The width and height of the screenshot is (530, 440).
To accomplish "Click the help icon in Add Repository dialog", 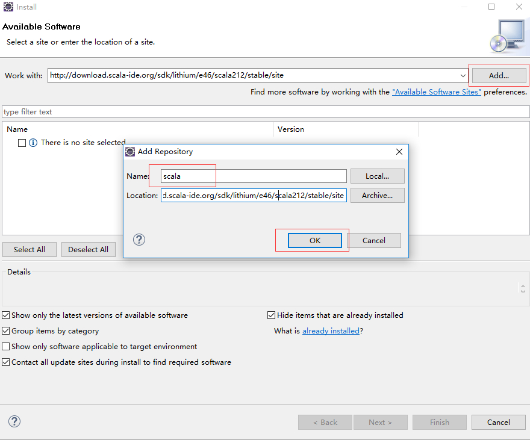I will tap(139, 240).
